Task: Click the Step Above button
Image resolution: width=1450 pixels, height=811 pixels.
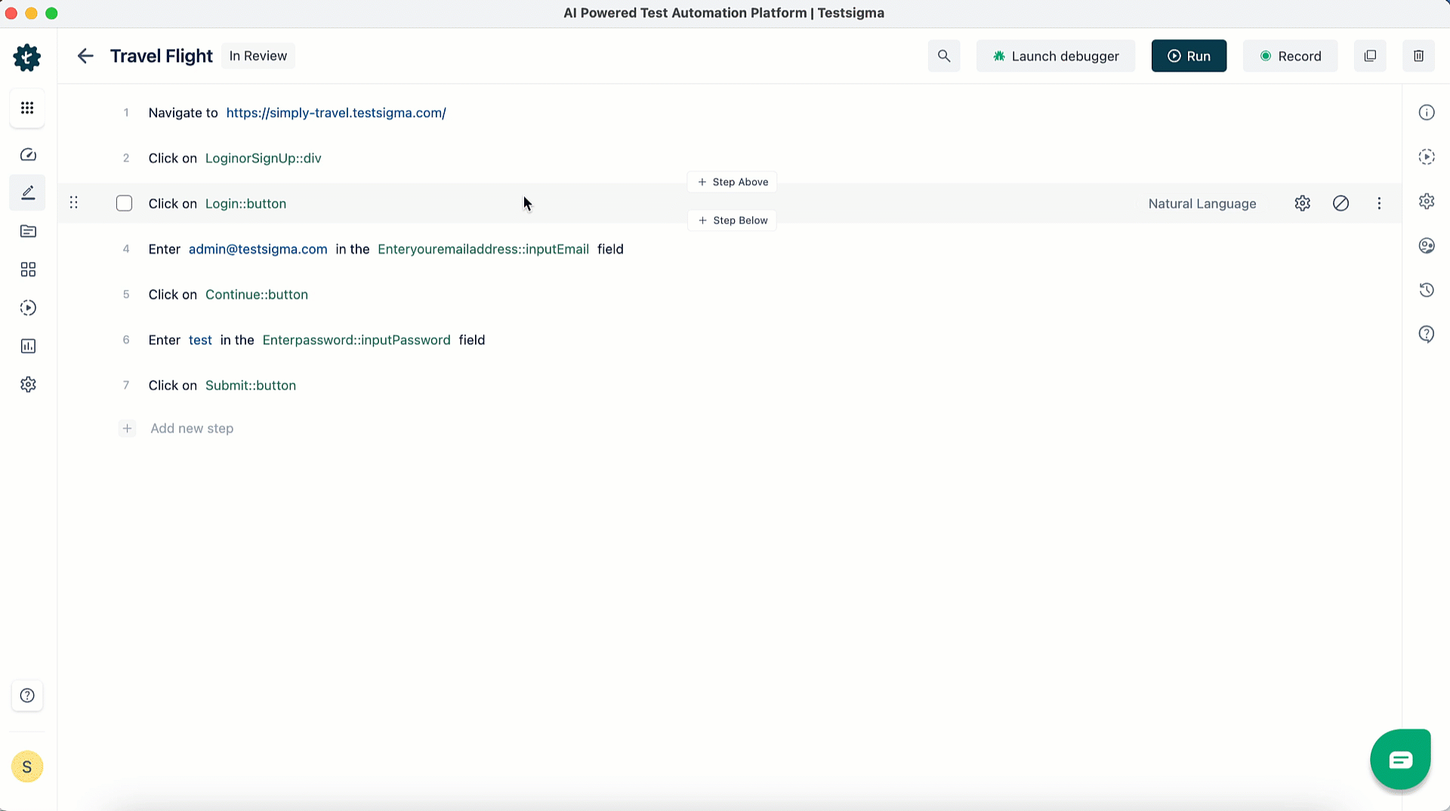Action: (x=732, y=182)
